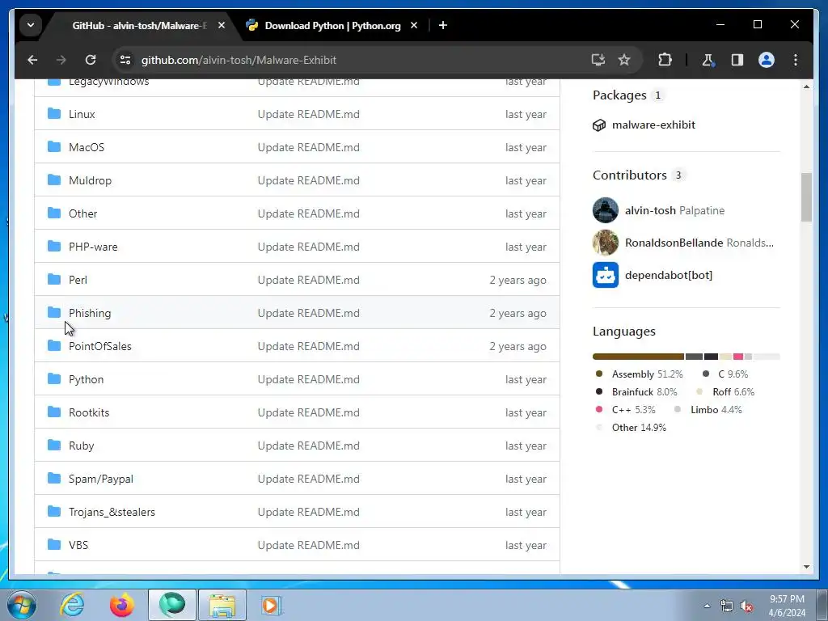The height and width of the screenshot is (621, 828).
Task: Click the pink C++ segment of language bar
Action: 737,357
